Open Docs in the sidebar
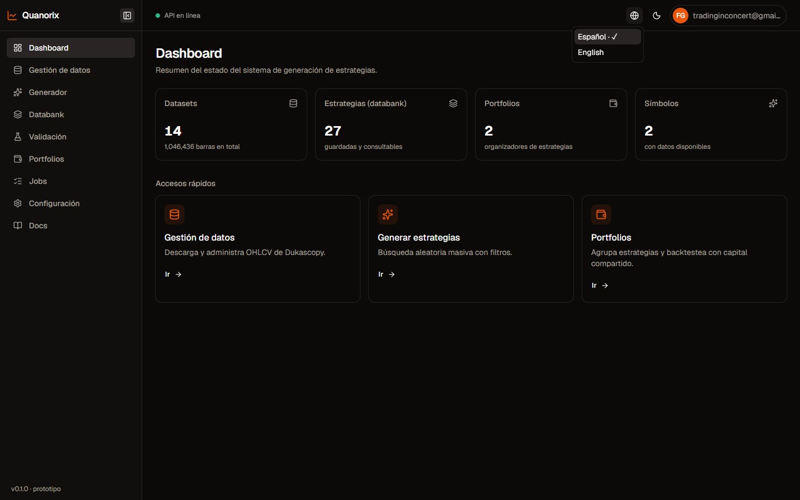 click(x=71, y=226)
